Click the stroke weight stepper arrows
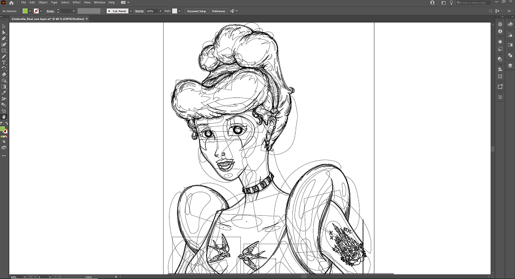 (x=58, y=11)
